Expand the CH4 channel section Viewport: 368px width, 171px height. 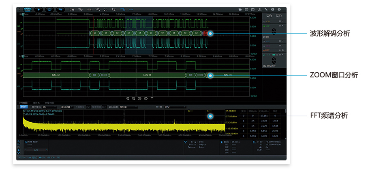click(x=282, y=46)
